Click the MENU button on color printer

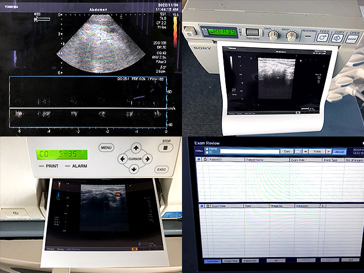pos(106,148)
